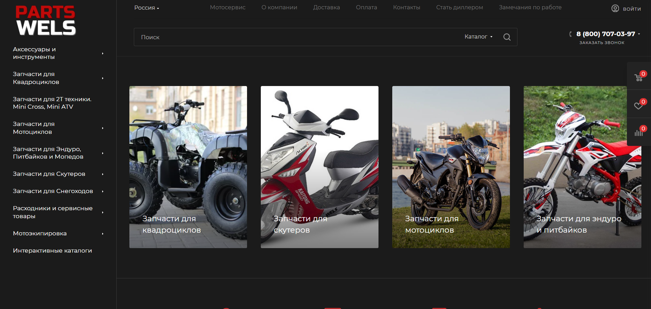
Task: Open the Доставка menu item
Action: pos(326,8)
